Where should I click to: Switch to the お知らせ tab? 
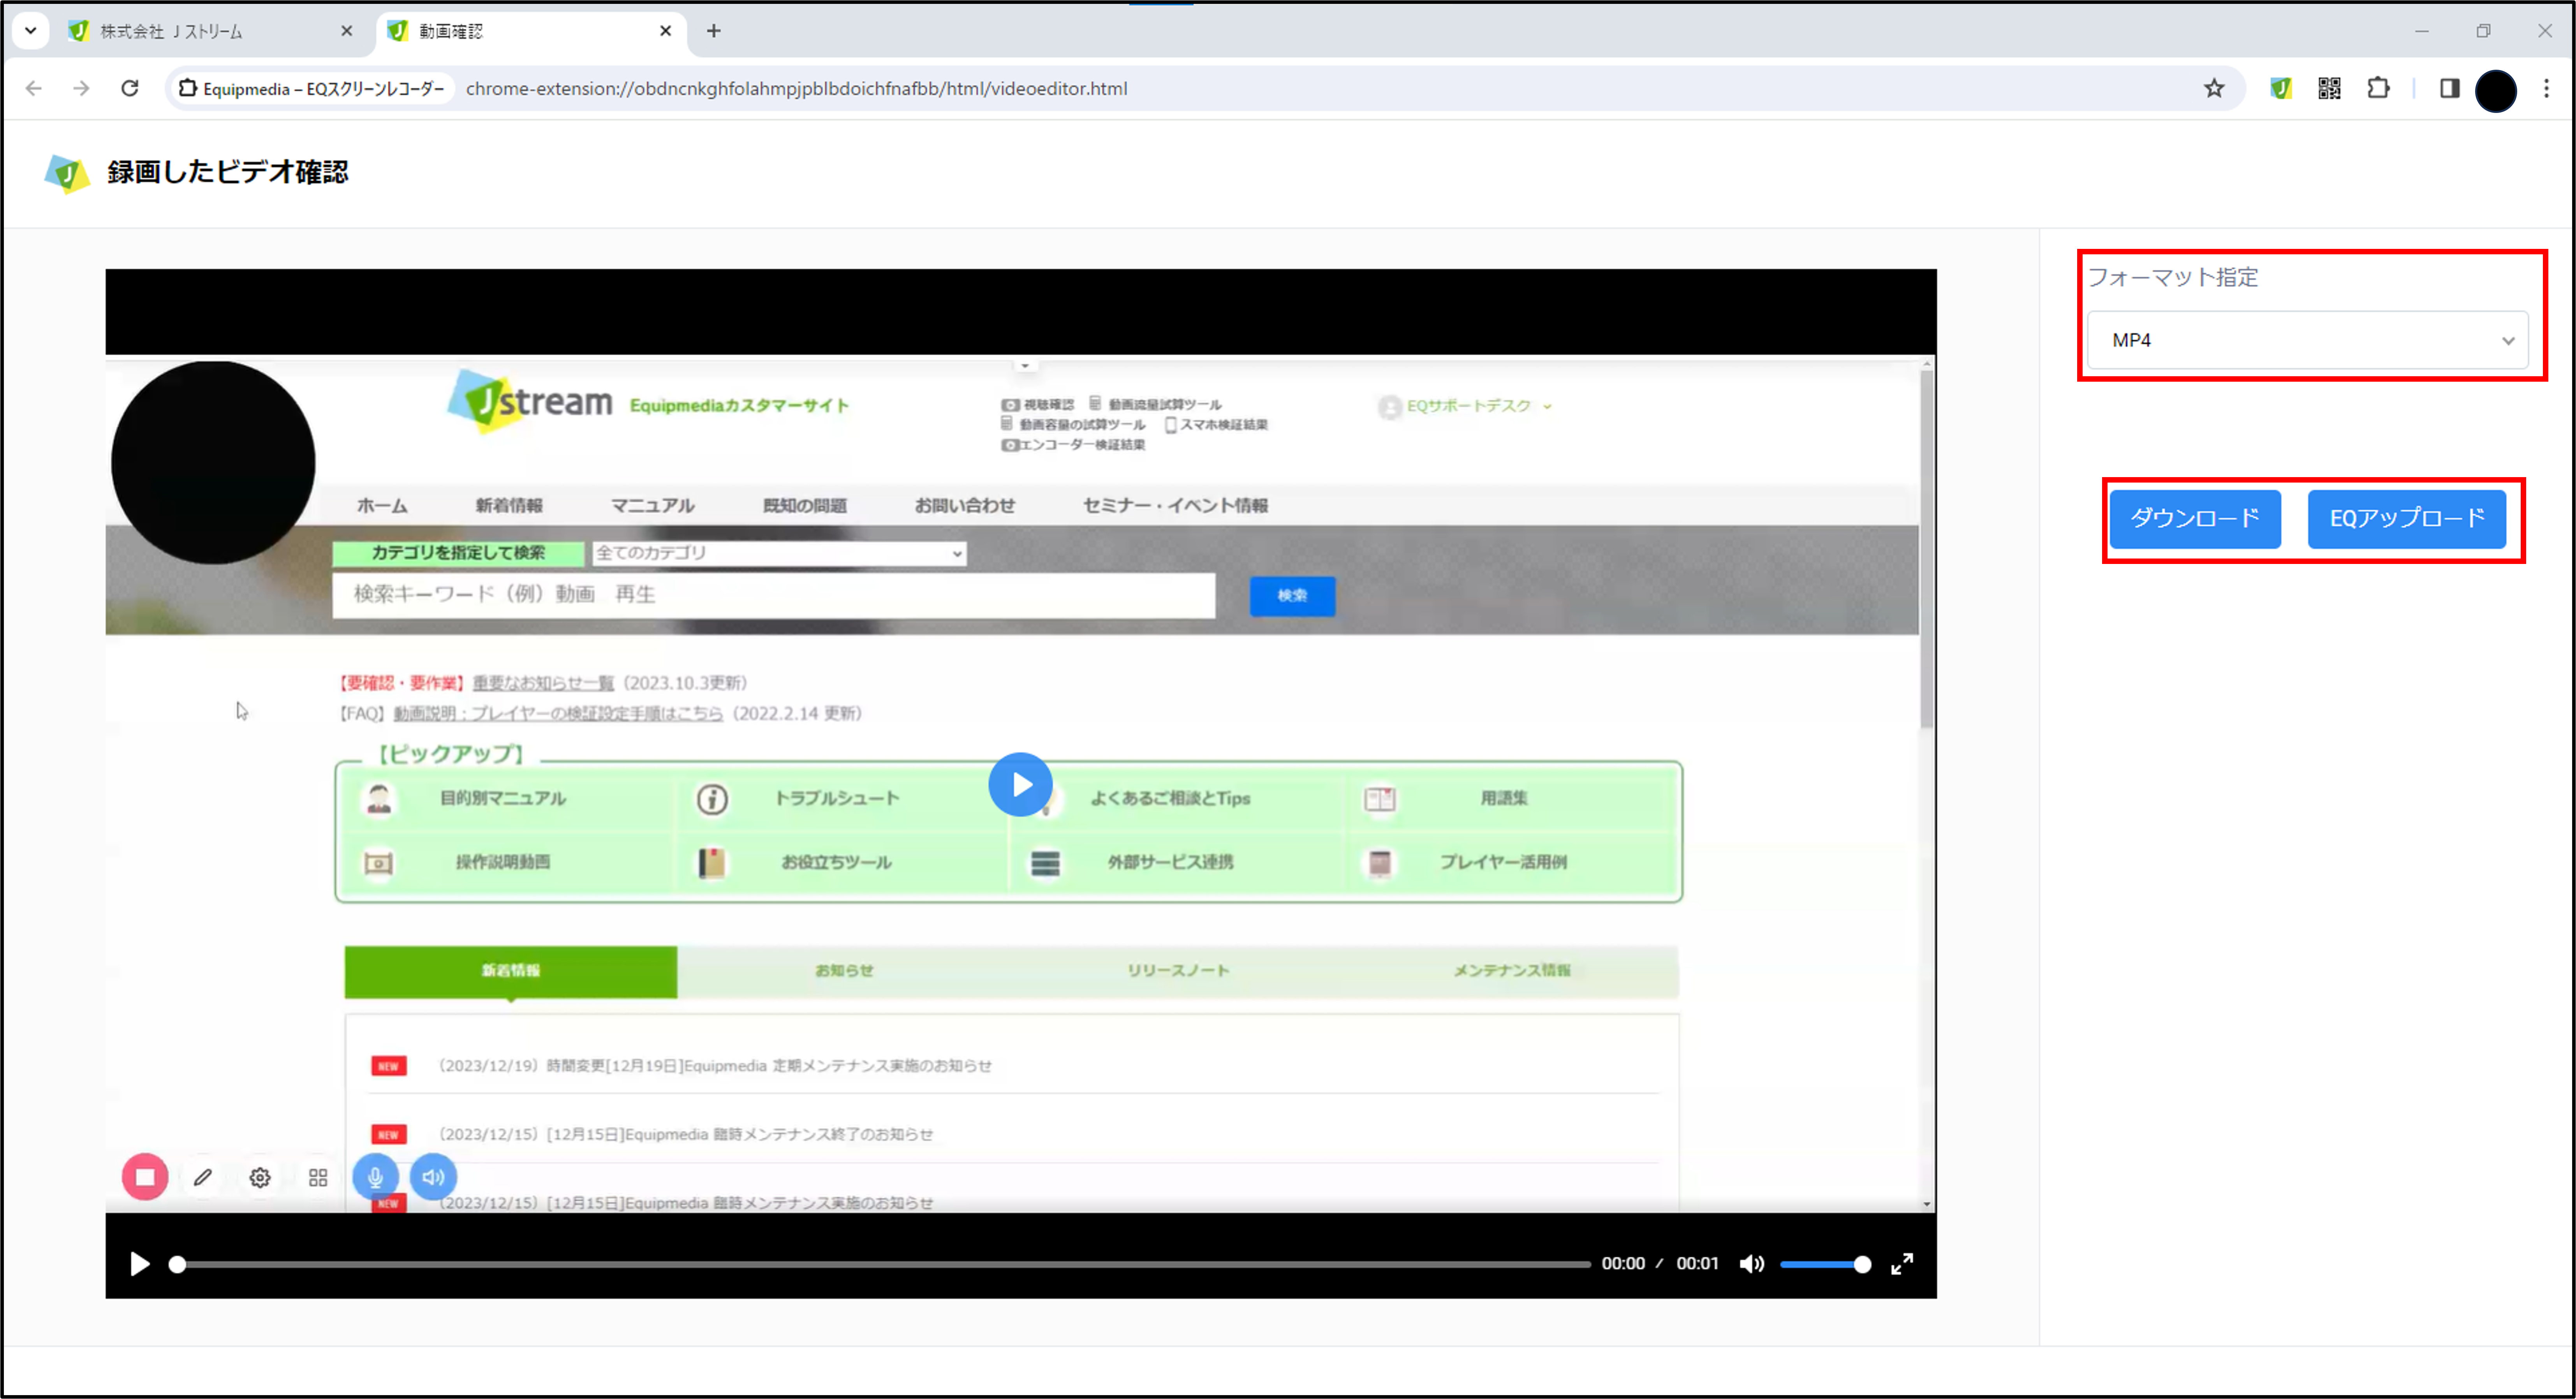point(844,971)
